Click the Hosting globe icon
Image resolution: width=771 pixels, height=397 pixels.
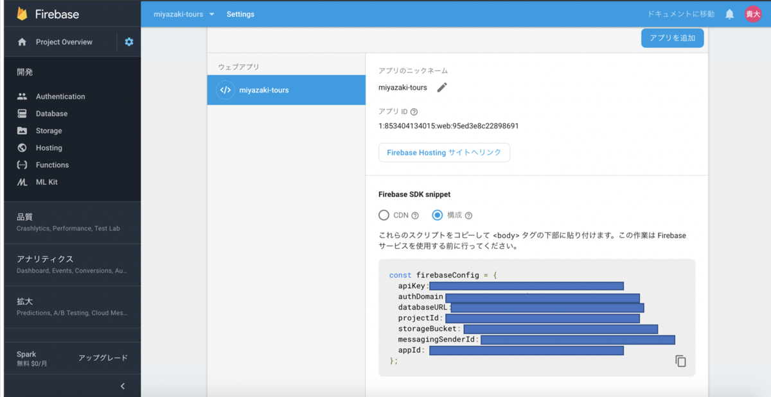(22, 148)
